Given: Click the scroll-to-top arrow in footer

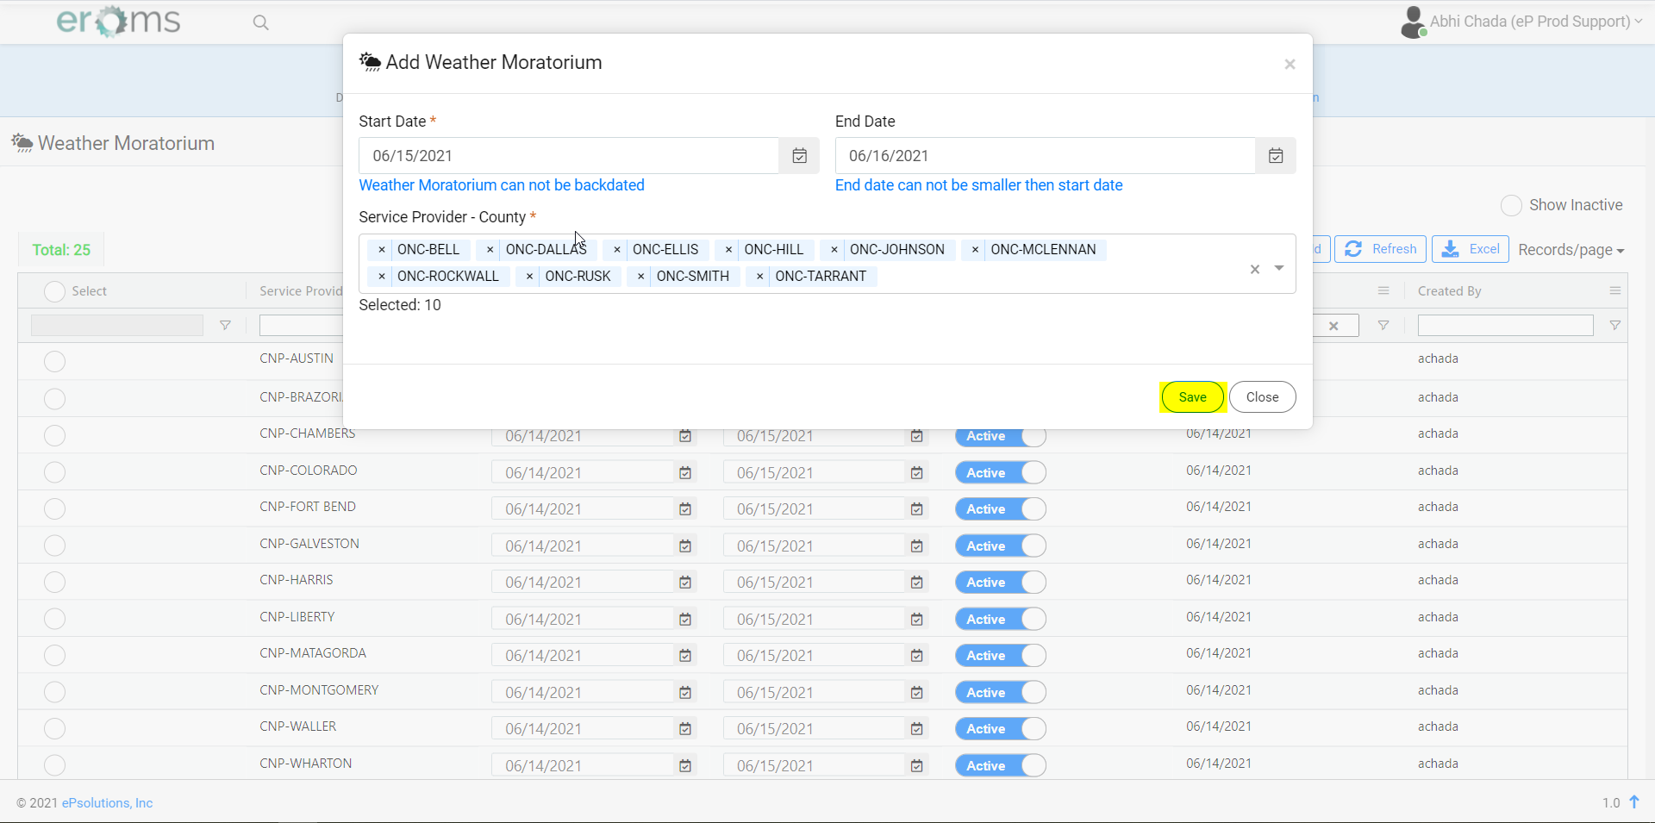Looking at the screenshot, I should tap(1633, 802).
